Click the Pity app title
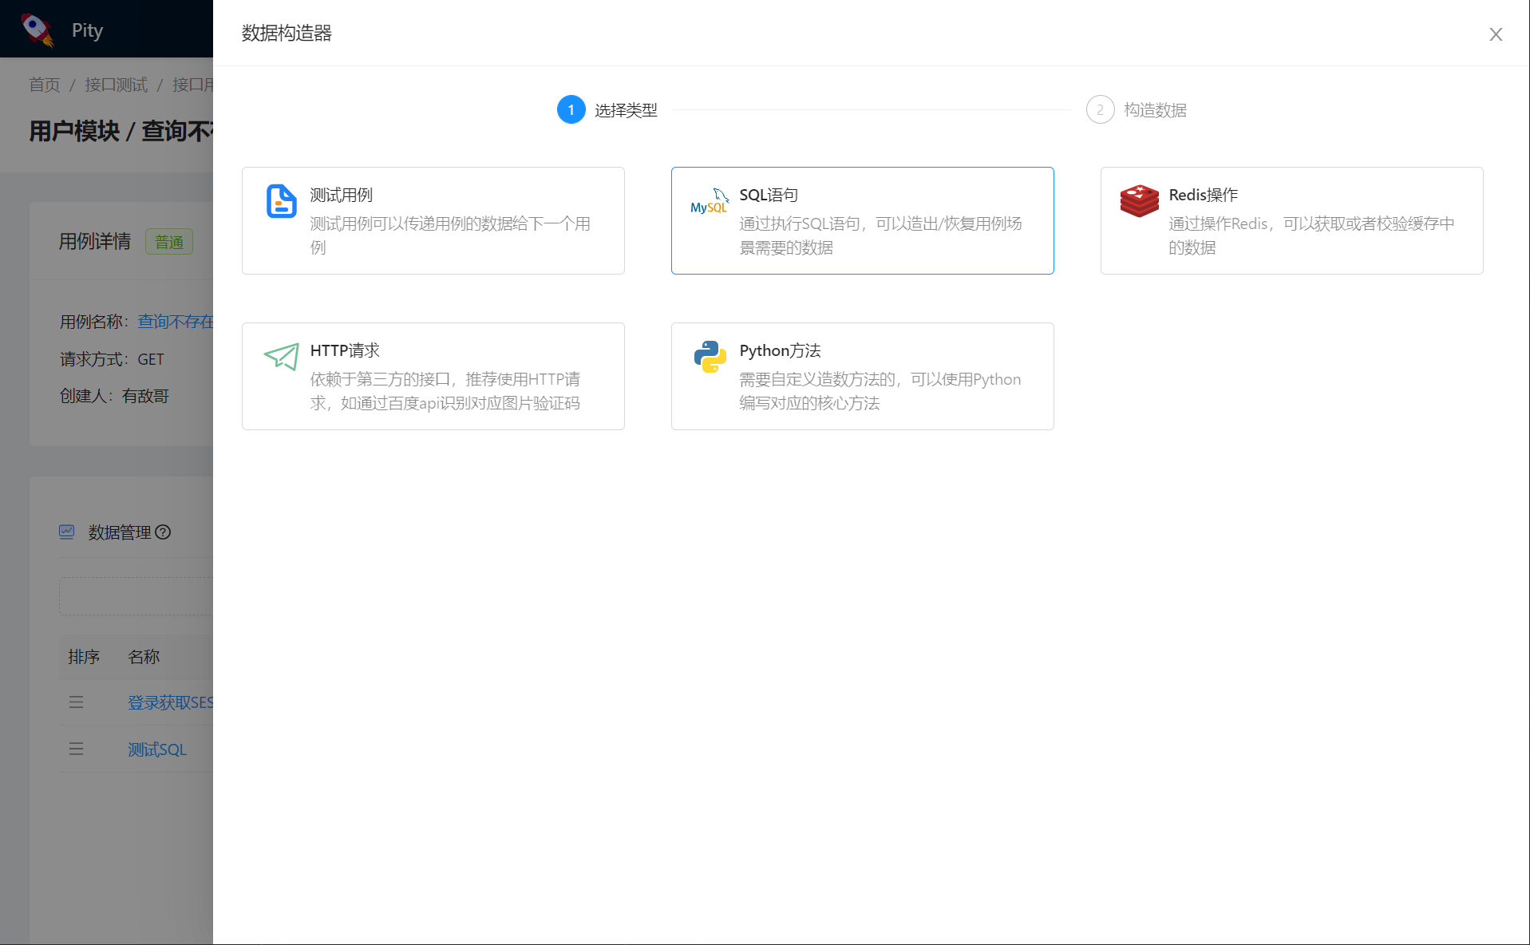Image resolution: width=1530 pixels, height=945 pixels. tap(88, 30)
